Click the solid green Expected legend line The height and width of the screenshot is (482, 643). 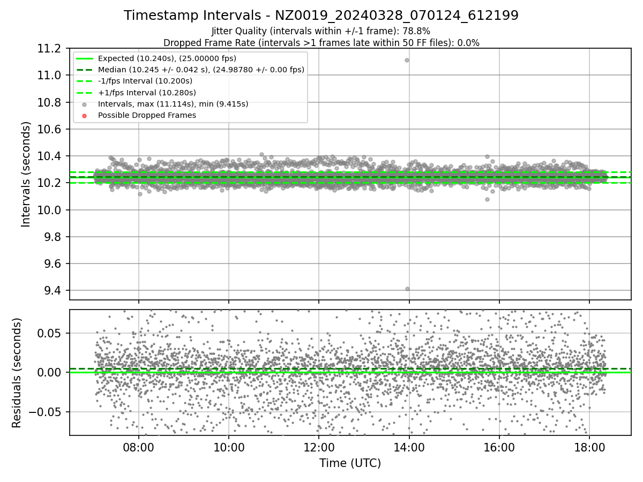[84, 58]
